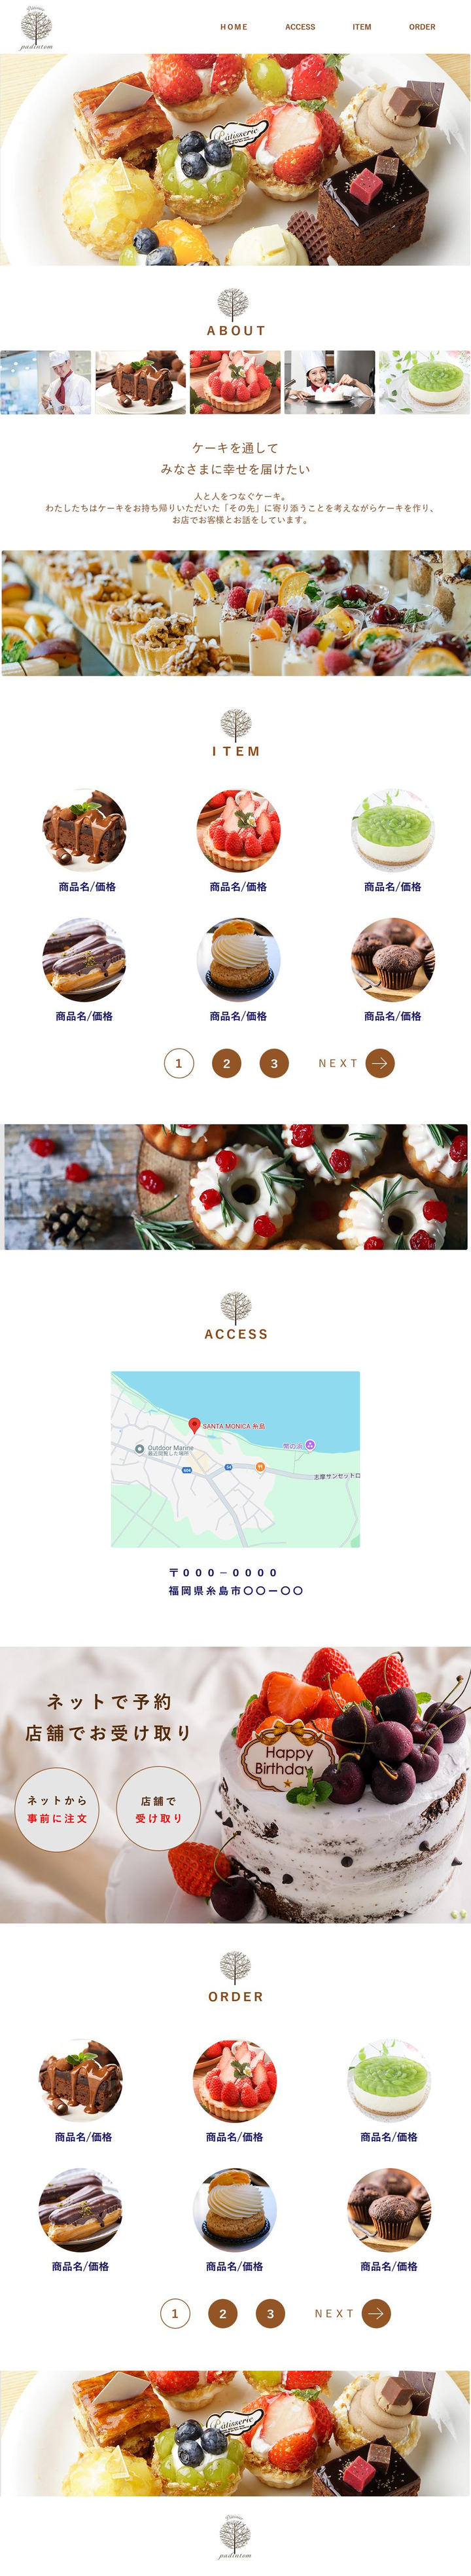Viewport: 471px width, 2576px height.
Task: Click the NEXT arrow icon in ITEM section
Action: coord(380,1063)
